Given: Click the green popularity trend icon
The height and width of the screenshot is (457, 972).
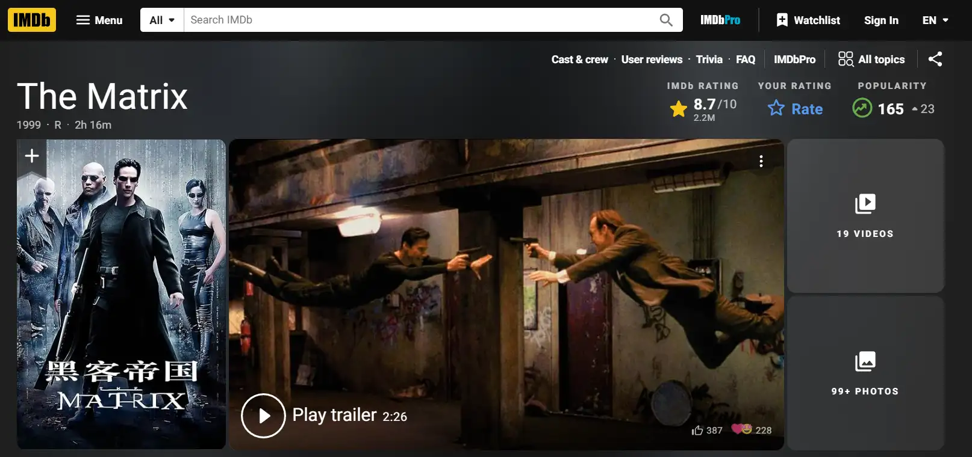Looking at the screenshot, I should [862, 108].
